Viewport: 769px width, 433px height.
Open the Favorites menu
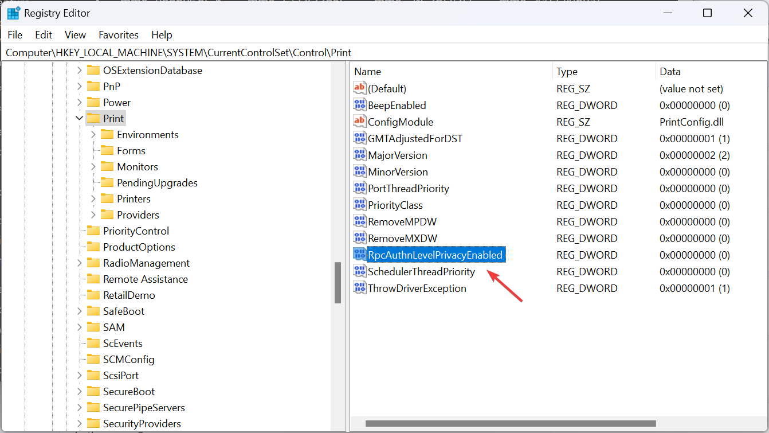(119, 35)
